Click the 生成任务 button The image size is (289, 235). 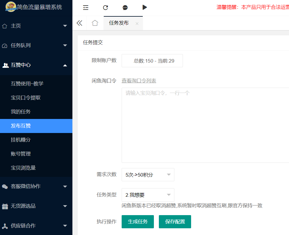(138, 222)
